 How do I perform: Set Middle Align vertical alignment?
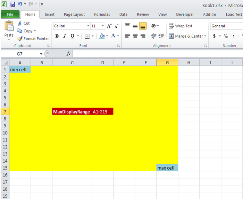(x=135, y=26)
